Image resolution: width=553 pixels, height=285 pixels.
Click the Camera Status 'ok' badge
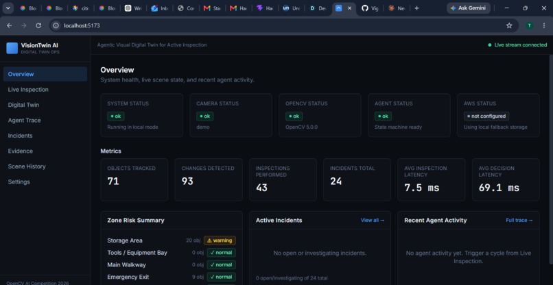tap(205, 116)
